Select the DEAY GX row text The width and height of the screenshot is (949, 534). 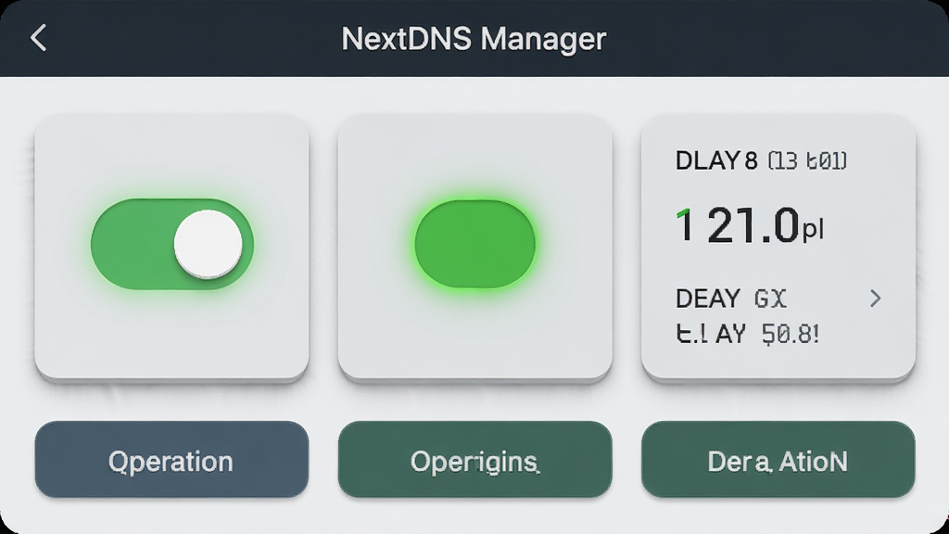pos(730,299)
